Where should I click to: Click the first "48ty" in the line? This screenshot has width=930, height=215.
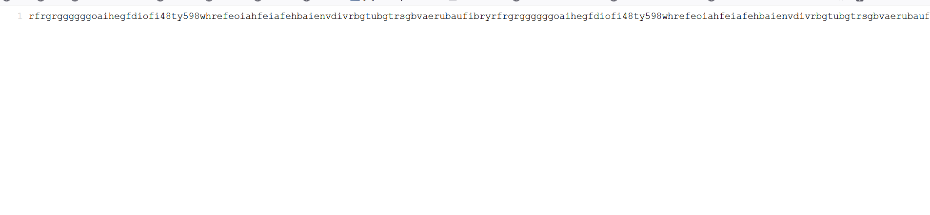click(x=172, y=17)
